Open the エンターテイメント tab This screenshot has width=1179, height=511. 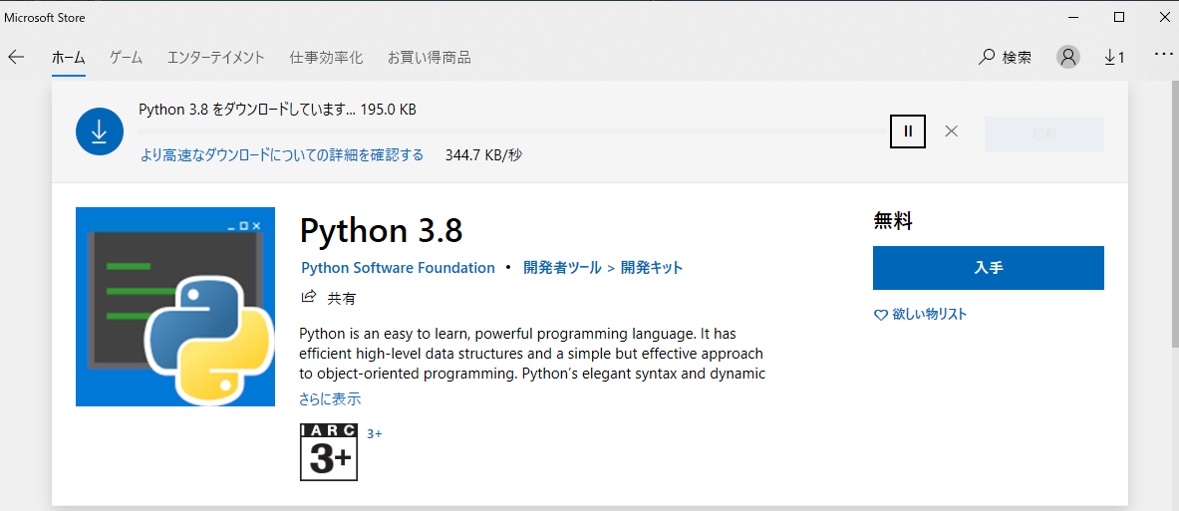[x=216, y=57]
